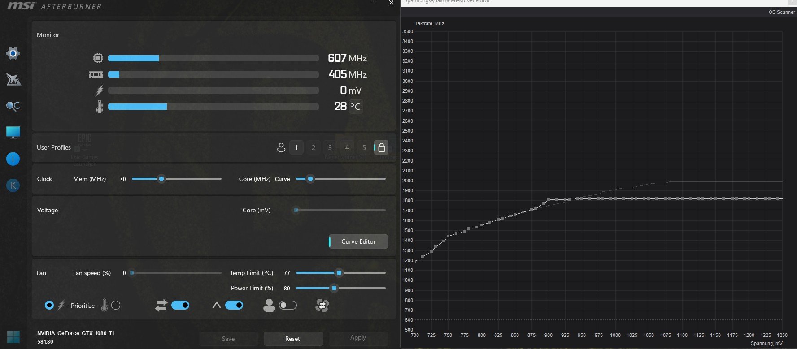Viewport: 797px width, 349px height.
Task: Click the Fan speed slider handle
Action: pos(132,273)
